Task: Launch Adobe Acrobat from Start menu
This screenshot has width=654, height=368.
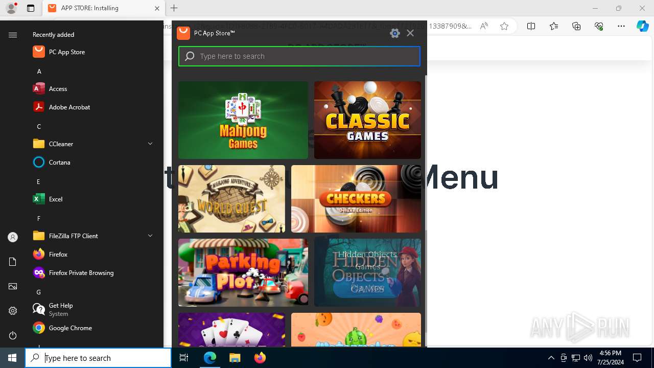Action: (94, 107)
